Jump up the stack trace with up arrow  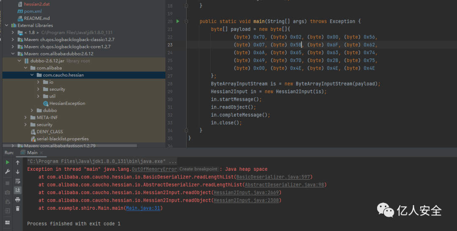(x=18, y=162)
